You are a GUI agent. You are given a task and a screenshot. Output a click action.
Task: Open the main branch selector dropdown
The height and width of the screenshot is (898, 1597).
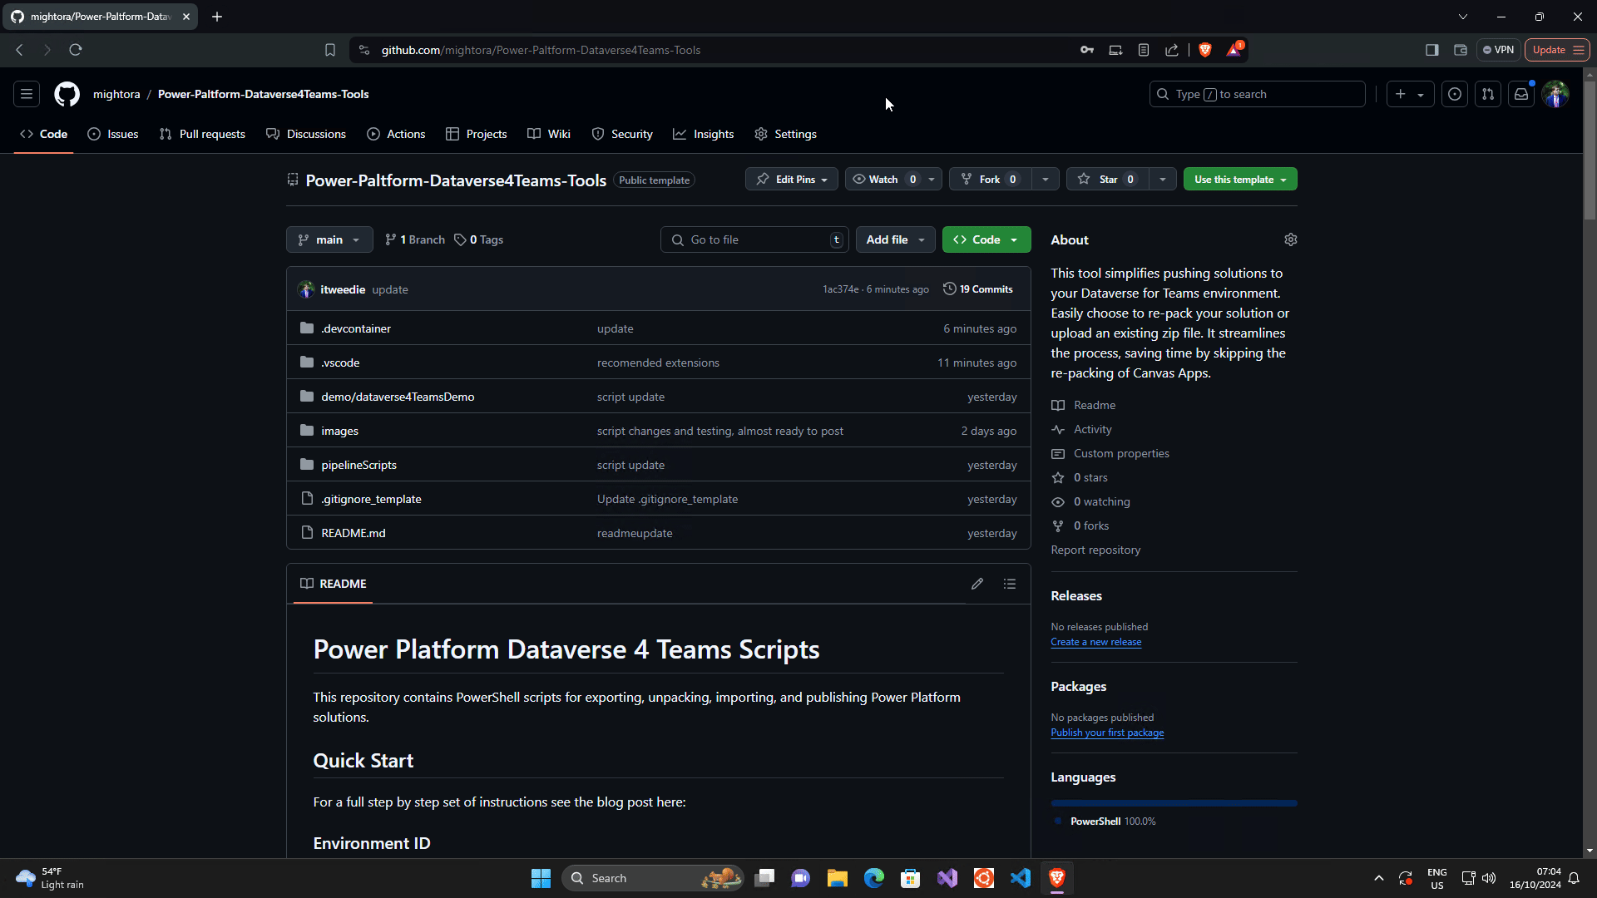coord(329,239)
